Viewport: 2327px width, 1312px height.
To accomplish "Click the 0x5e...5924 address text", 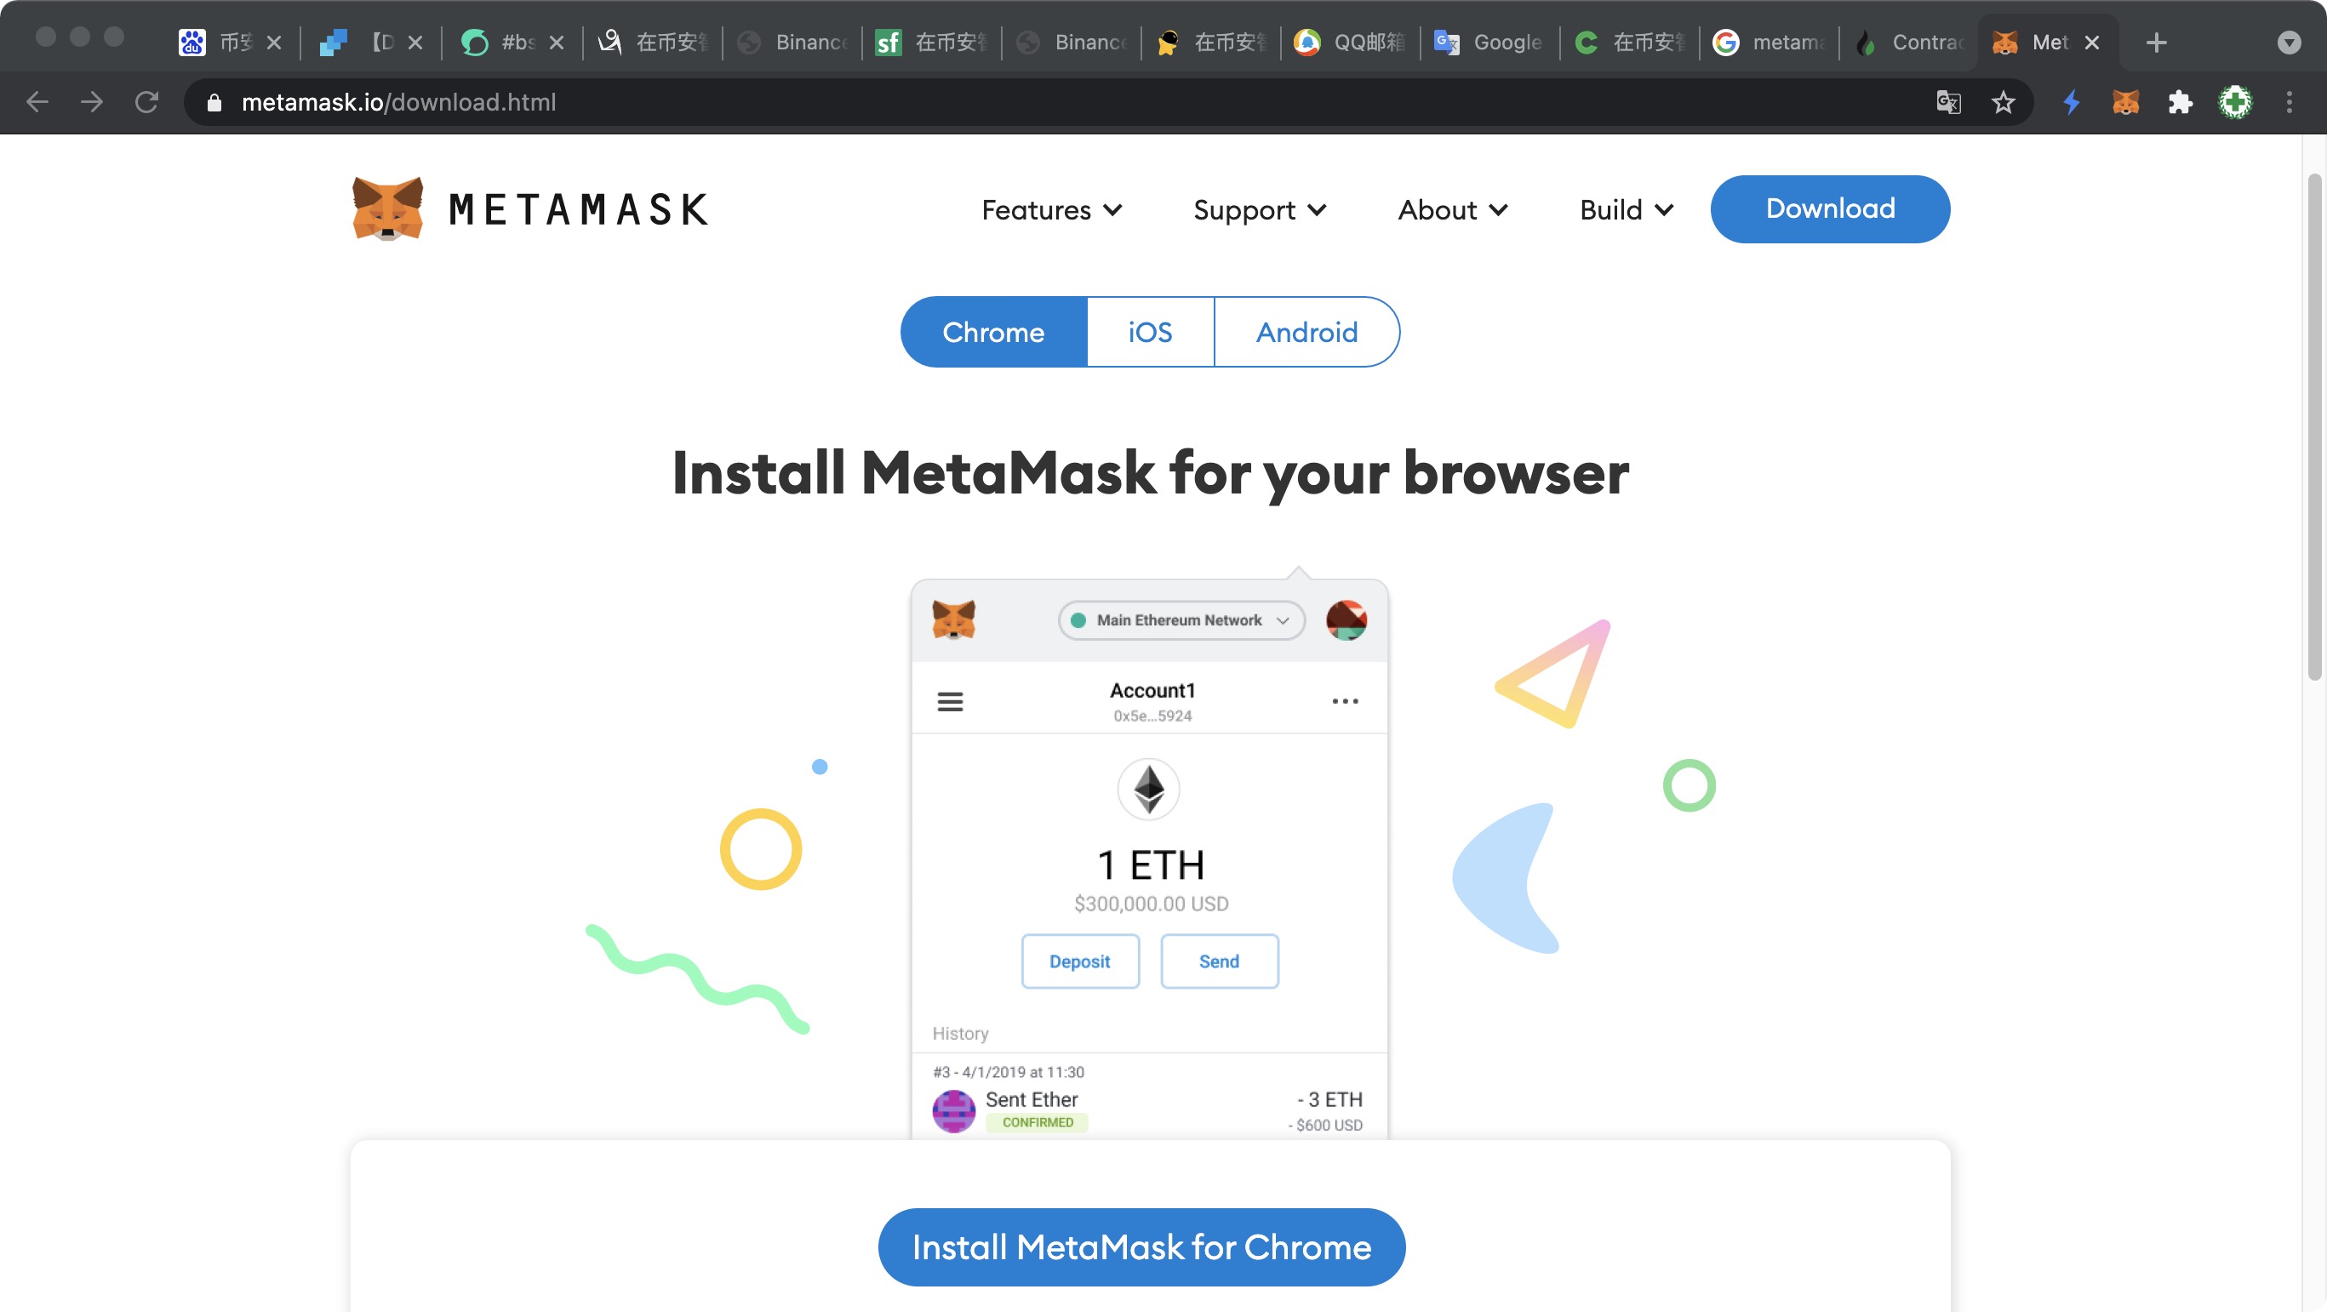I will (x=1152, y=716).
